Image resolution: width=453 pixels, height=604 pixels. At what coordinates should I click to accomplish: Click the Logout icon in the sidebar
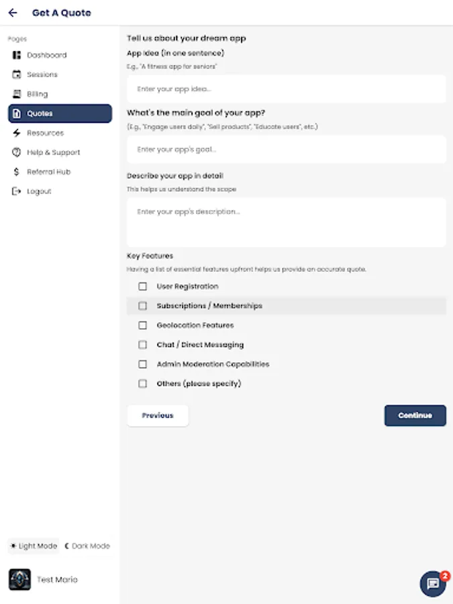tap(16, 191)
